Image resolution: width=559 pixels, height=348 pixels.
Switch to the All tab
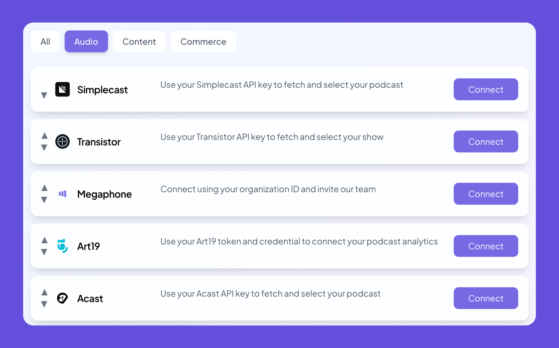pyautogui.click(x=45, y=41)
